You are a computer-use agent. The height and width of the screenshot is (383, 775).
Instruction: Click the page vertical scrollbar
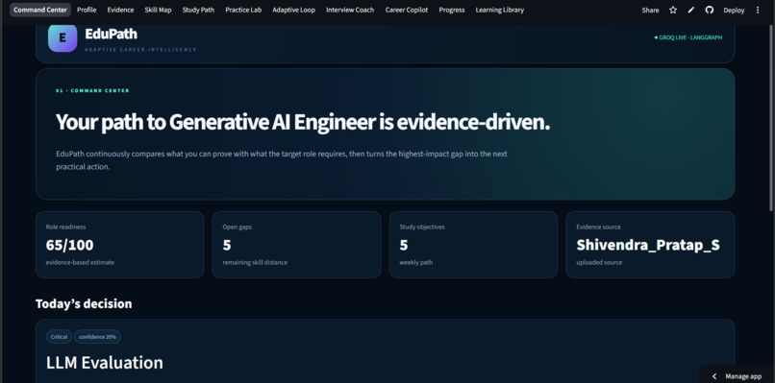tap(771, 118)
